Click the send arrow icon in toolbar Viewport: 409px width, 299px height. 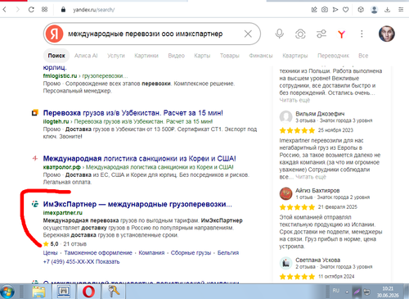coord(335,10)
